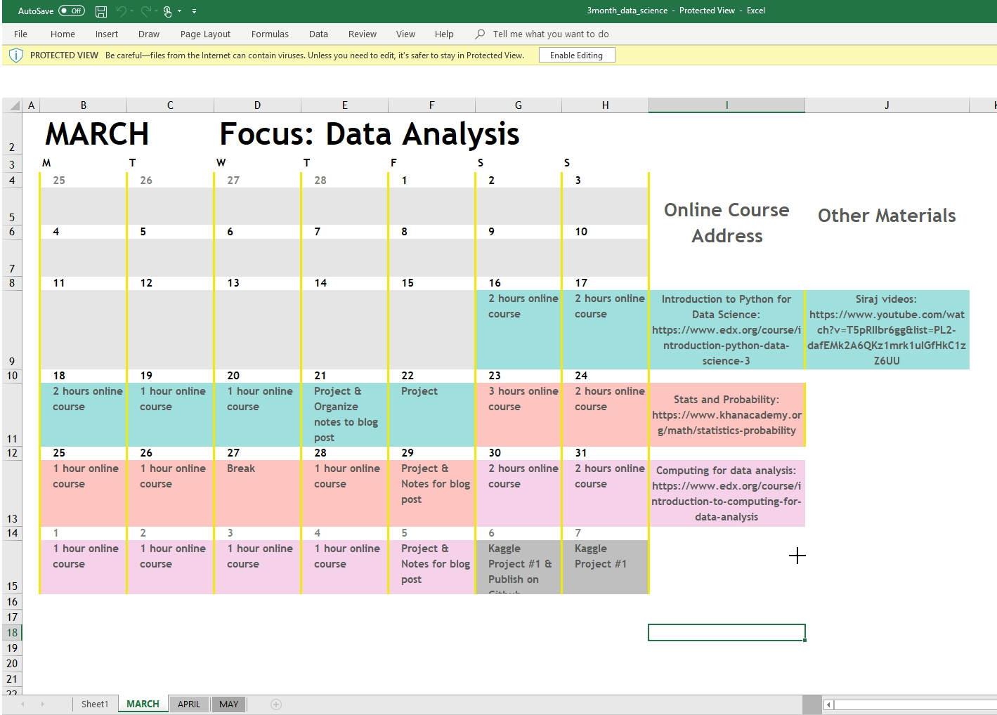
Task: Type in Tell me what you want to do
Action: pos(550,34)
